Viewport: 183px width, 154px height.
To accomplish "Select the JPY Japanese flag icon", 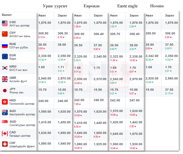I will point(5,90).
